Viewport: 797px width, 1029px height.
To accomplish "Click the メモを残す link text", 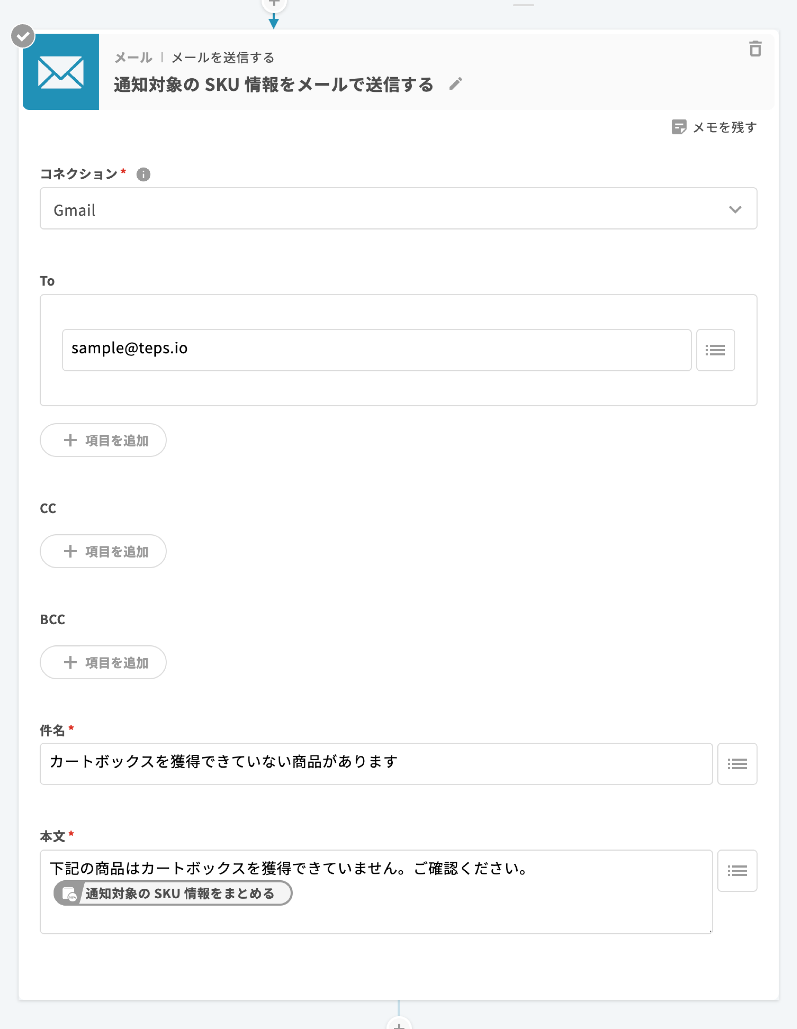I will tap(724, 127).
